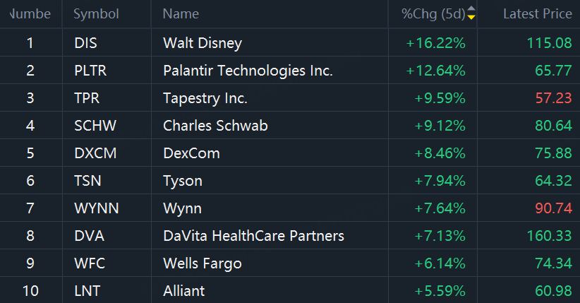Viewport: 580px width, 303px height.
Task: Click the WYNN ticker symbol
Action: 96,208
